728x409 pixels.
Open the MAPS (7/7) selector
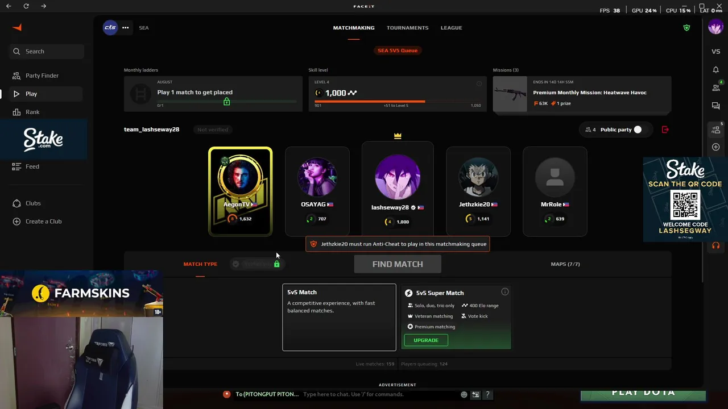(x=565, y=264)
